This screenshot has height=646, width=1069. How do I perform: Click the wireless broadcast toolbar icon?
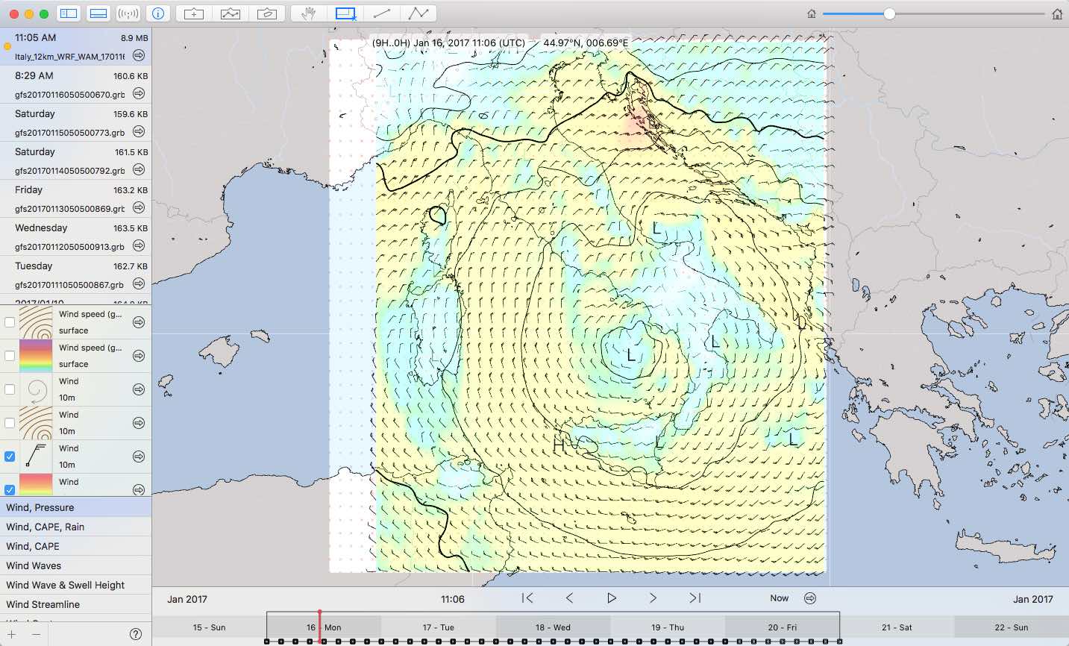pyautogui.click(x=128, y=13)
